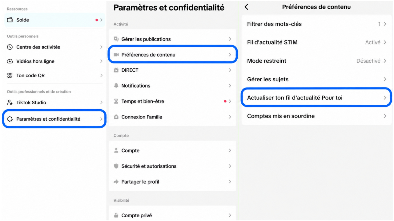Expand the Comptes mis en sourdine chevron
The height and width of the screenshot is (221, 394).
click(385, 116)
